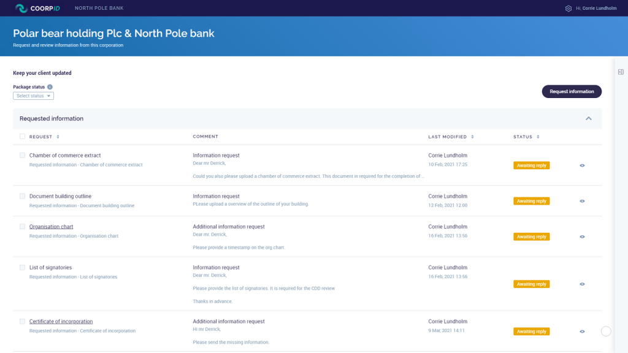Open the Certificate of incorporation link
628x353 pixels.
pos(61,321)
